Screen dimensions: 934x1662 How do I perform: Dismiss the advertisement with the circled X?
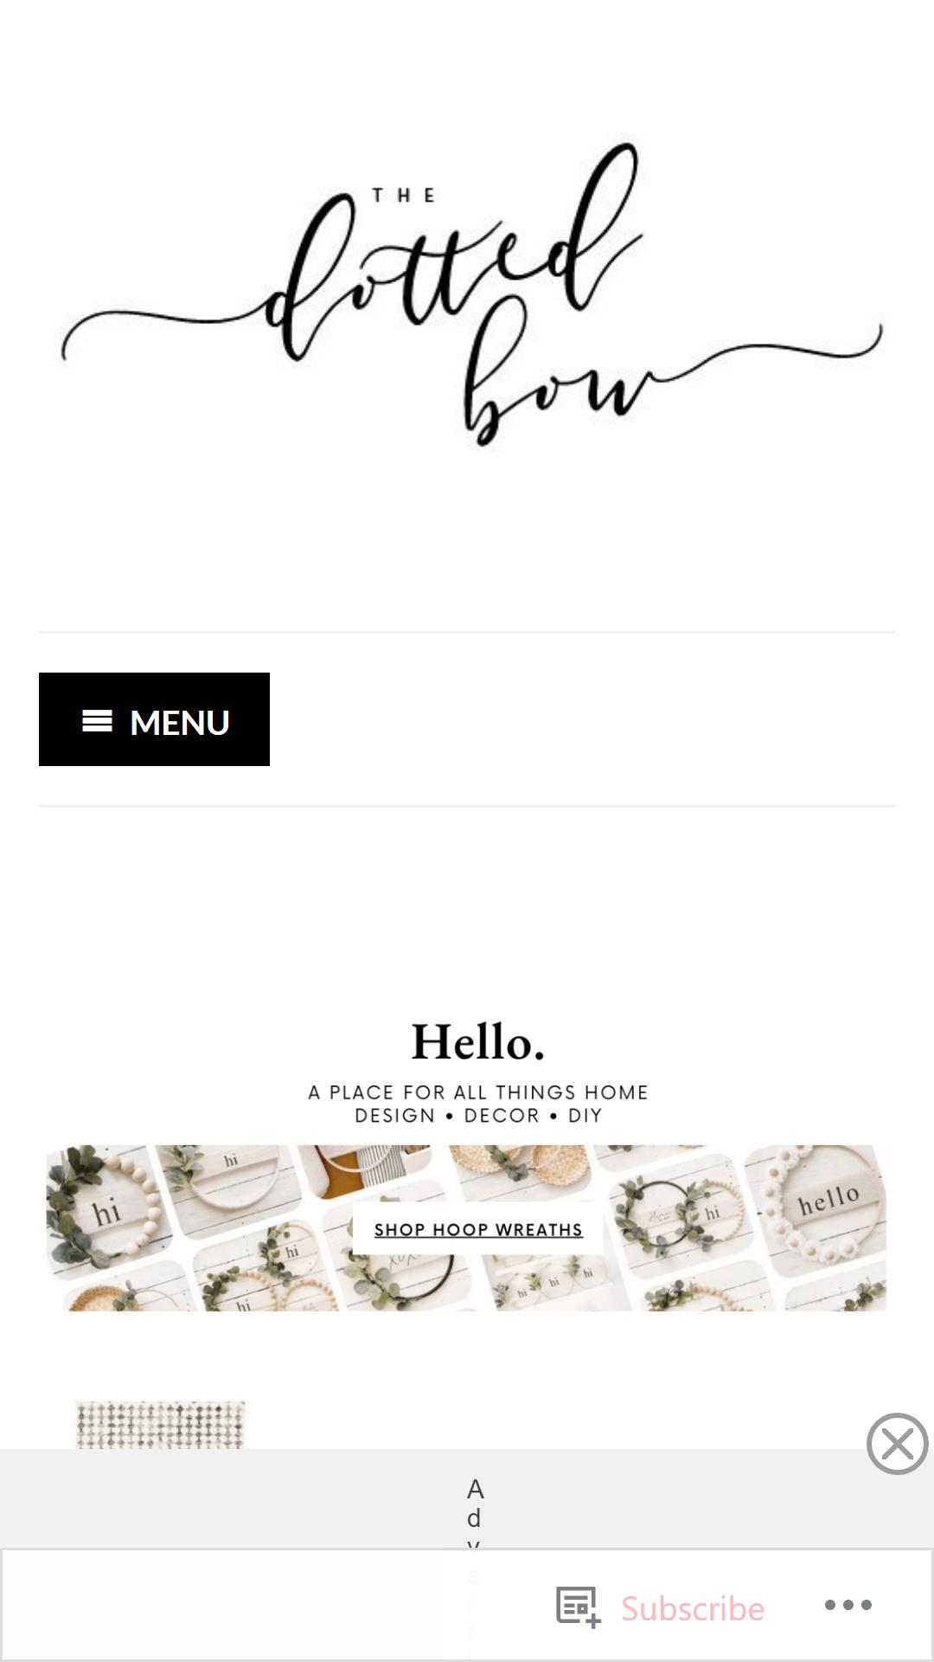[898, 1444]
